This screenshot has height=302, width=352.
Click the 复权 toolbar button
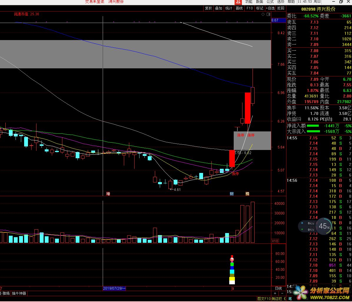coord(208,8)
